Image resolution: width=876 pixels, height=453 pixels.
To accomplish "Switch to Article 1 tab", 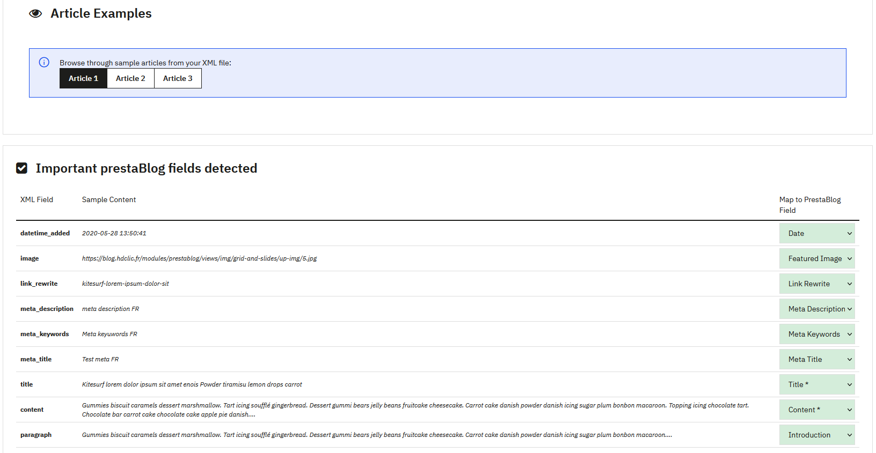I will (x=83, y=78).
